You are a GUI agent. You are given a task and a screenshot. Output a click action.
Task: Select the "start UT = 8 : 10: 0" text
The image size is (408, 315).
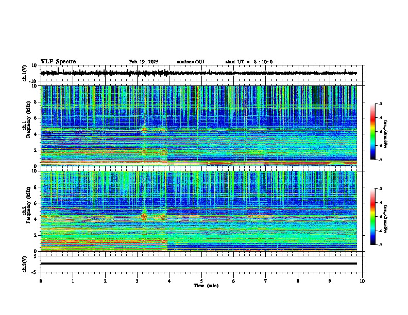pyautogui.click(x=249, y=62)
